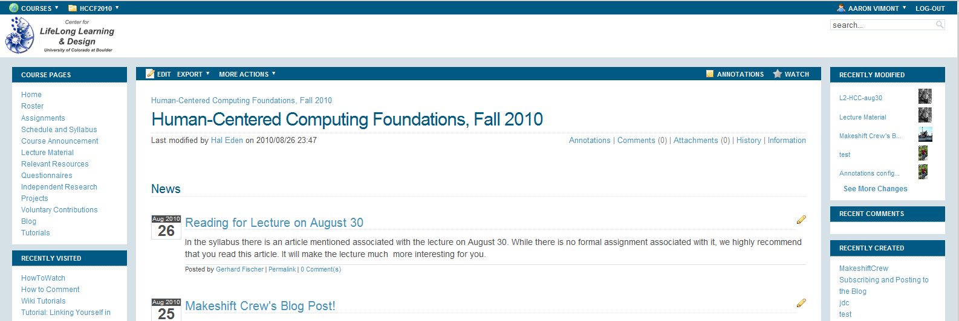Edit the Makeshift Crew's post pencil icon
The image size is (959, 321).
pyautogui.click(x=801, y=303)
